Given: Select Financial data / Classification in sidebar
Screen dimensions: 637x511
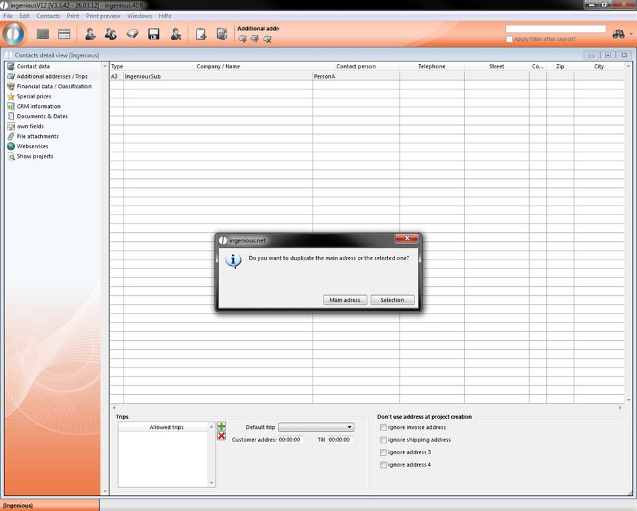Looking at the screenshot, I should (x=54, y=87).
